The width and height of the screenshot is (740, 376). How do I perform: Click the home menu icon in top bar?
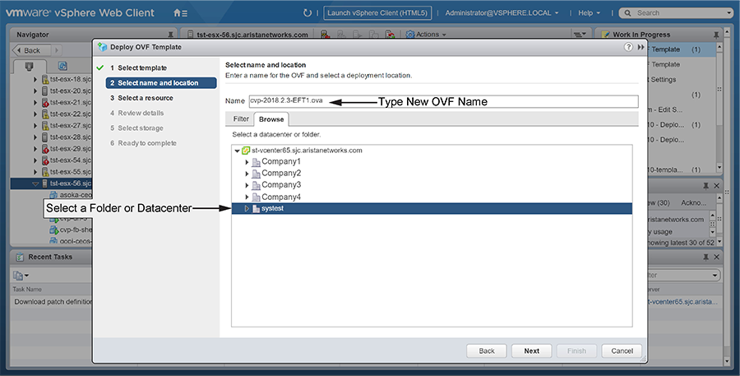[180, 13]
